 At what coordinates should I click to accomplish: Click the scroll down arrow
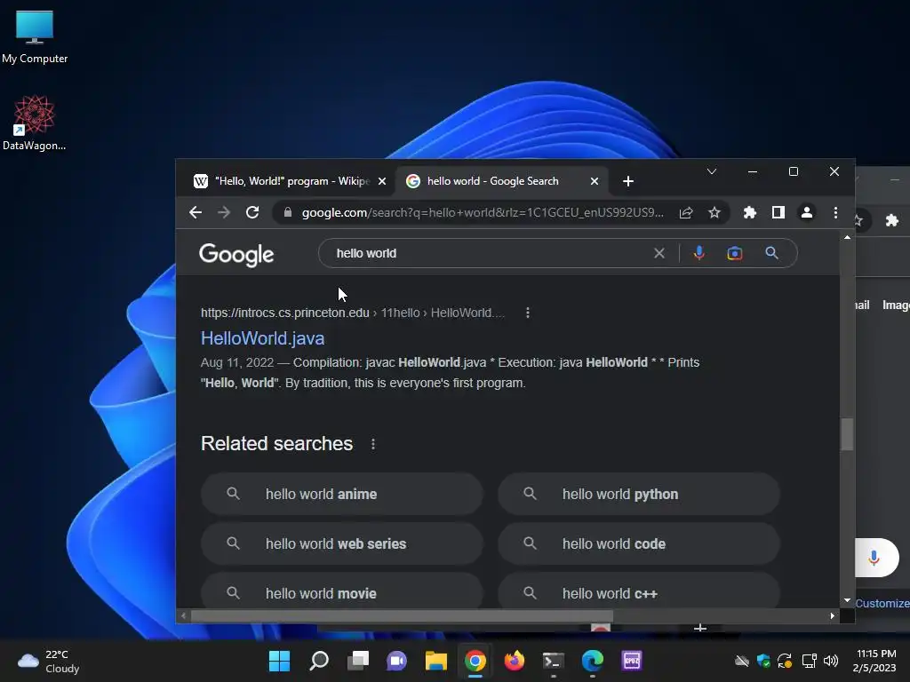tap(847, 601)
